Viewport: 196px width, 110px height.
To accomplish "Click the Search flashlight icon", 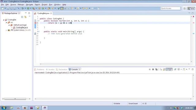I will click(52, 8).
